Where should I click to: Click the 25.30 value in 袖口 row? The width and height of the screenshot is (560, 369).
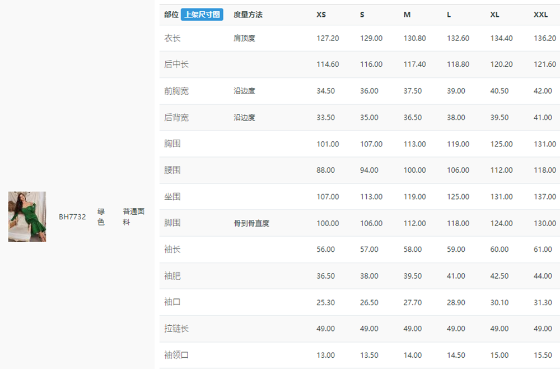[x=325, y=302]
